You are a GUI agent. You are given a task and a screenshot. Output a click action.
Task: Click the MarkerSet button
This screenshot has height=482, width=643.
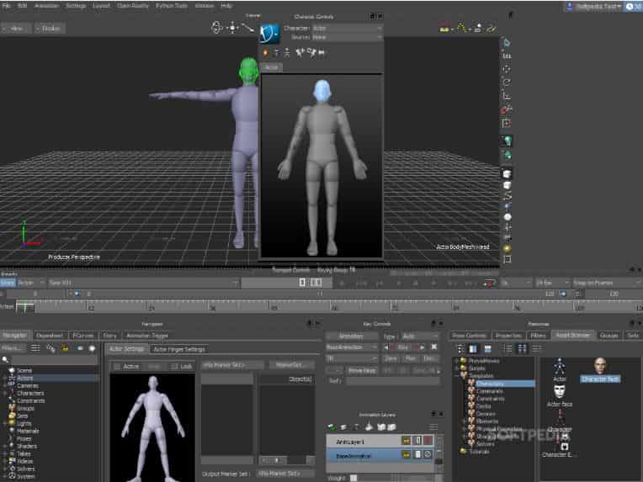coord(291,365)
